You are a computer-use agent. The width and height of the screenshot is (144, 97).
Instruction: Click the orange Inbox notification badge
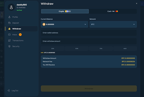tap(20, 34)
